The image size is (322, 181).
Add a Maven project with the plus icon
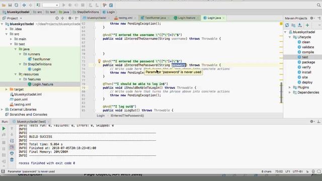[307, 25]
